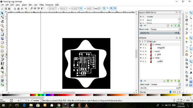Open Google Chrome from the taskbar
193x108 pixels.
point(59,105)
